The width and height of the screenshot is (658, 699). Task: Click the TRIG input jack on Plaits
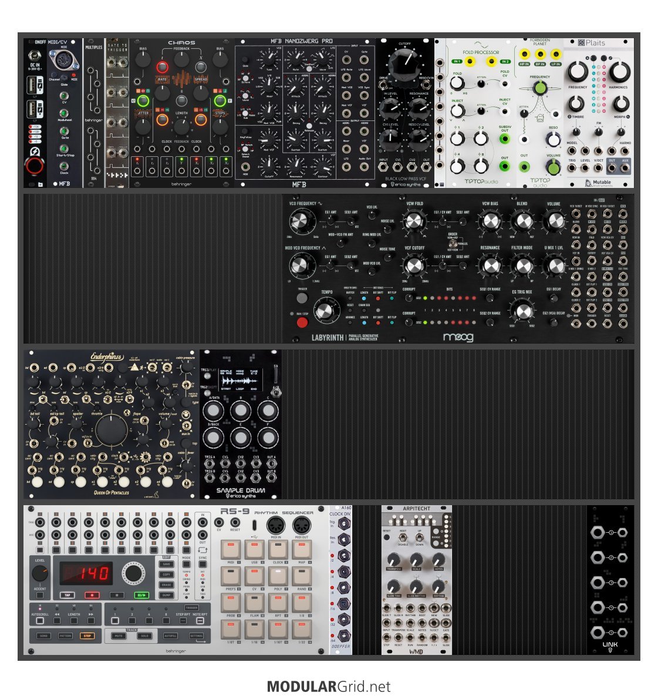tap(572, 168)
